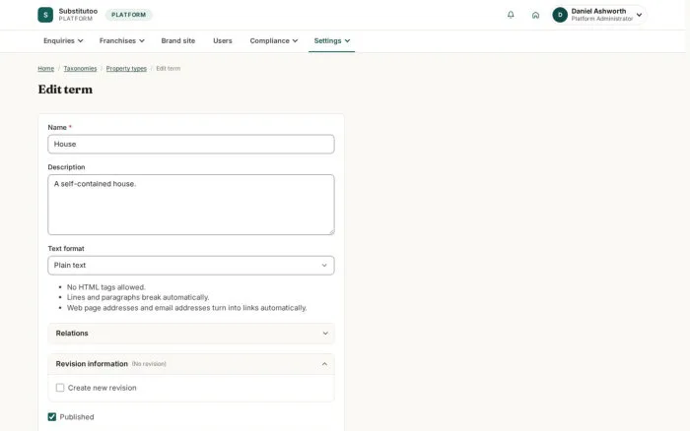Grab the Description textarea resize handle
690x431 pixels.
point(332,232)
